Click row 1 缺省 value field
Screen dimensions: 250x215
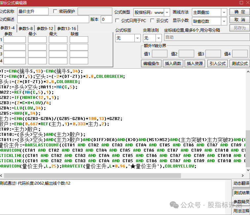79,40
